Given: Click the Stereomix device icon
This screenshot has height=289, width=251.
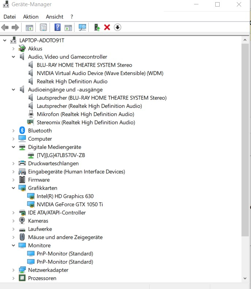Looking at the screenshot, I should point(31,122).
